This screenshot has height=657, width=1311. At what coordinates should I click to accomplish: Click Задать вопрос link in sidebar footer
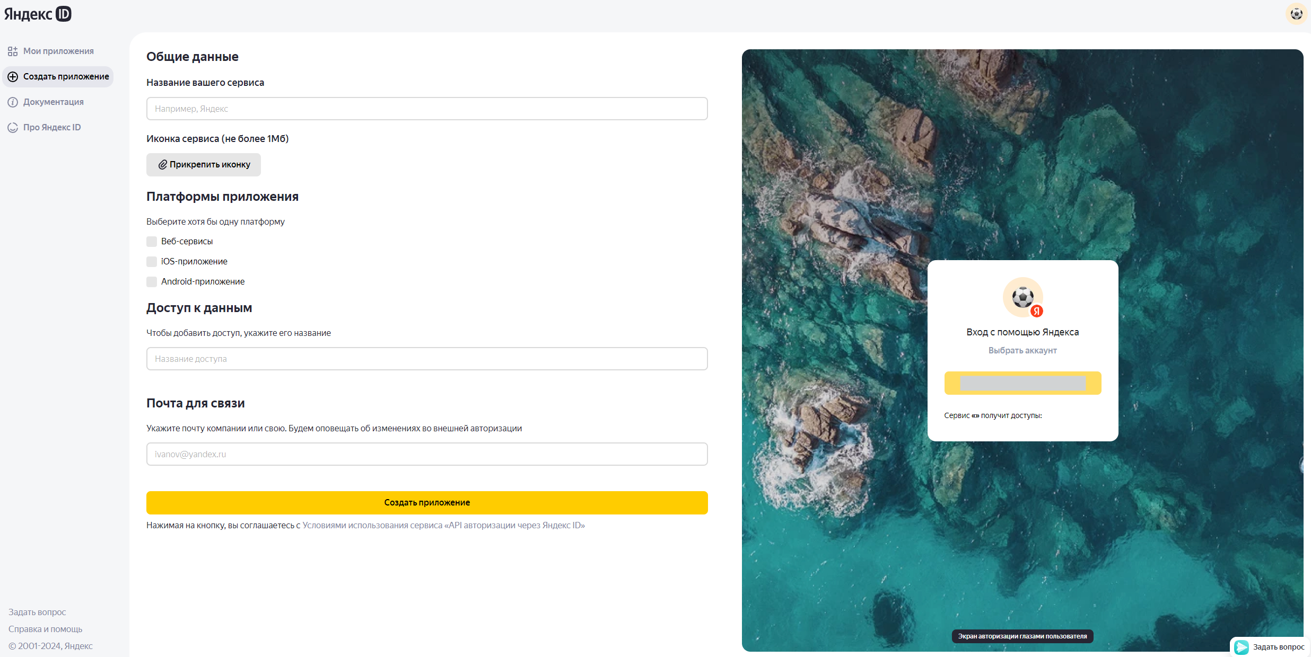[37, 612]
